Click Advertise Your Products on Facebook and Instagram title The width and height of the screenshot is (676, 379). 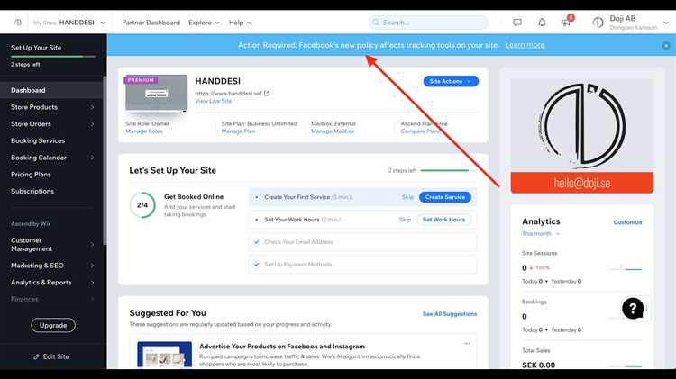[x=282, y=347]
